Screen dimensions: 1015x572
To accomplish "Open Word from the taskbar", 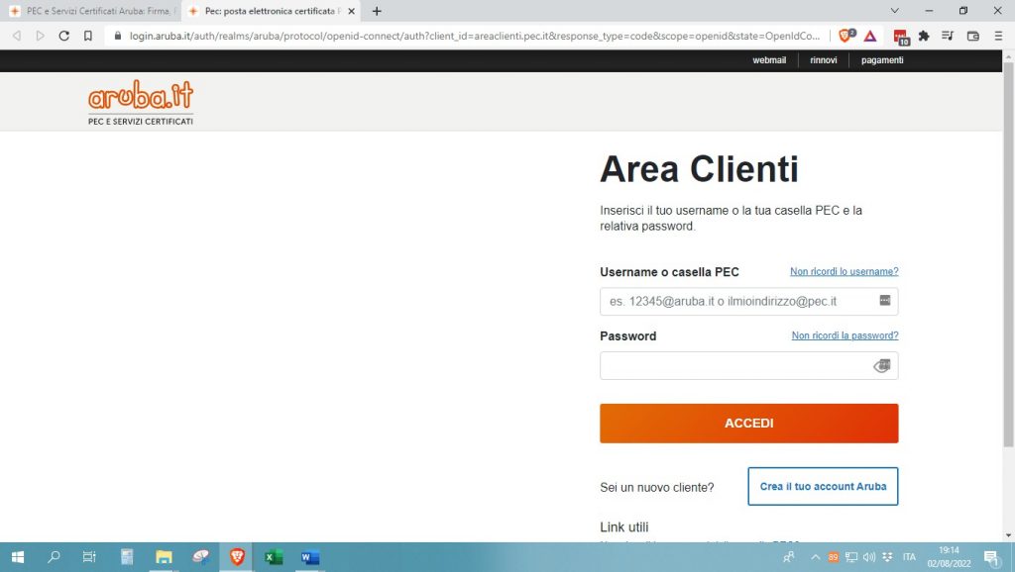I will coord(309,556).
